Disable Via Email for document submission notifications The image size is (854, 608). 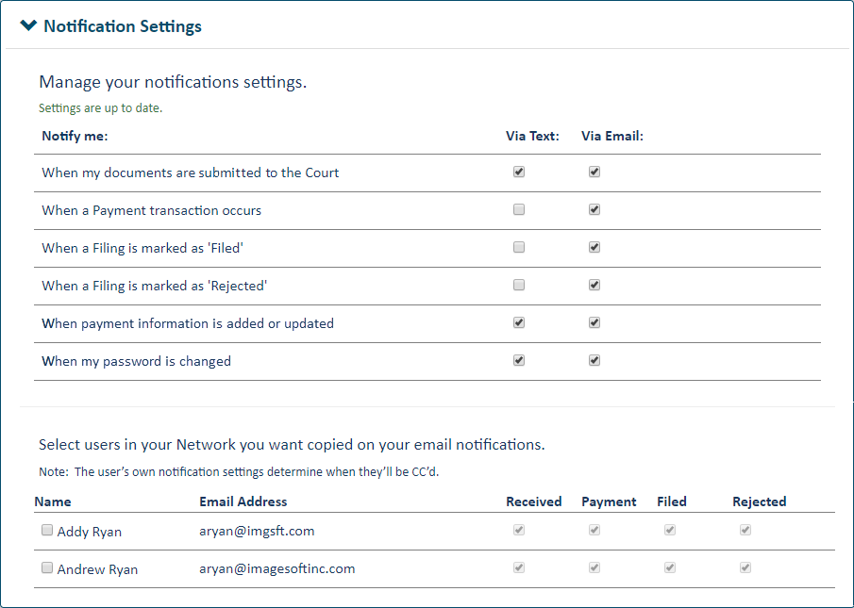pyautogui.click(x=594, y=172)
